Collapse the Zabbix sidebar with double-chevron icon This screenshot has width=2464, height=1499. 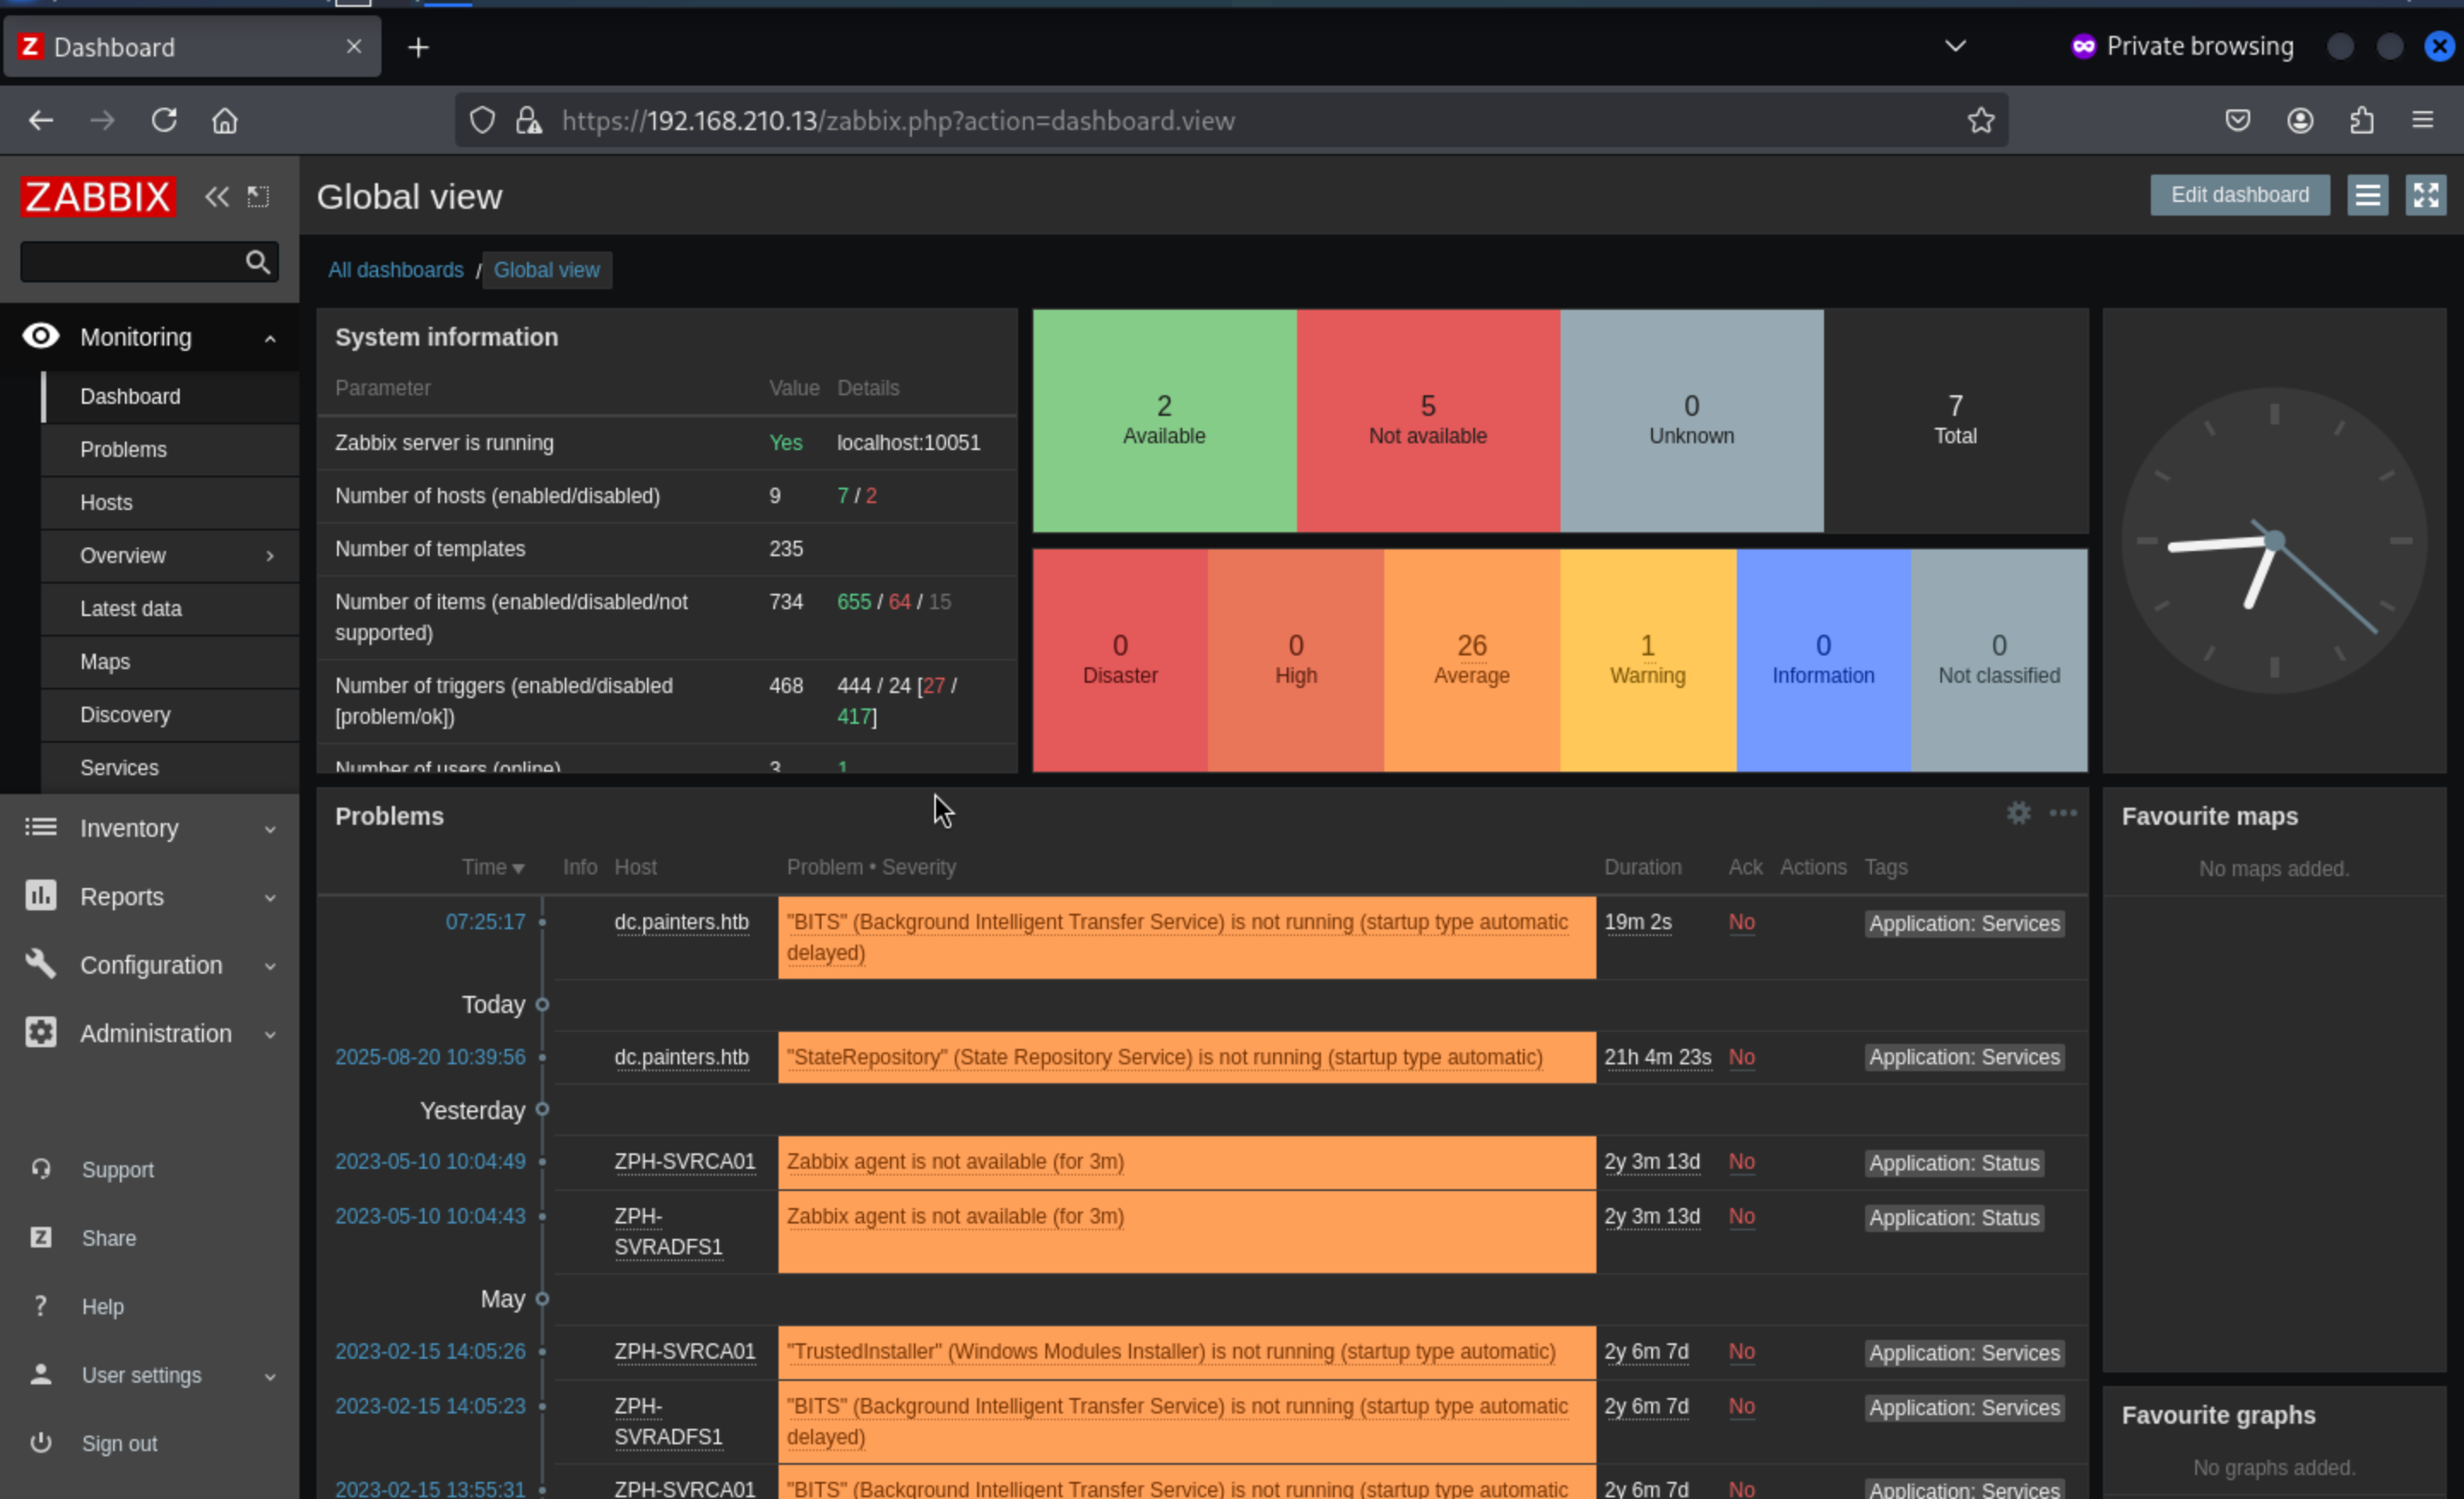coord(216,196)
